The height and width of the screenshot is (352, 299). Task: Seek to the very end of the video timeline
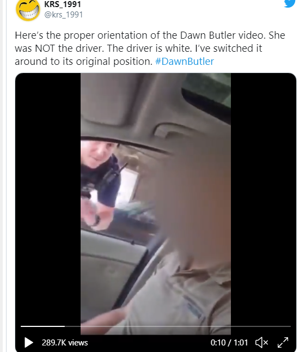[x=290, y=326]
